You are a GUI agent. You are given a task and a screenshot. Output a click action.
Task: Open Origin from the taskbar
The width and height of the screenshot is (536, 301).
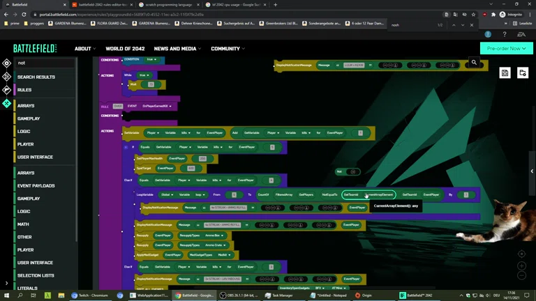click(x=364, y=295)
